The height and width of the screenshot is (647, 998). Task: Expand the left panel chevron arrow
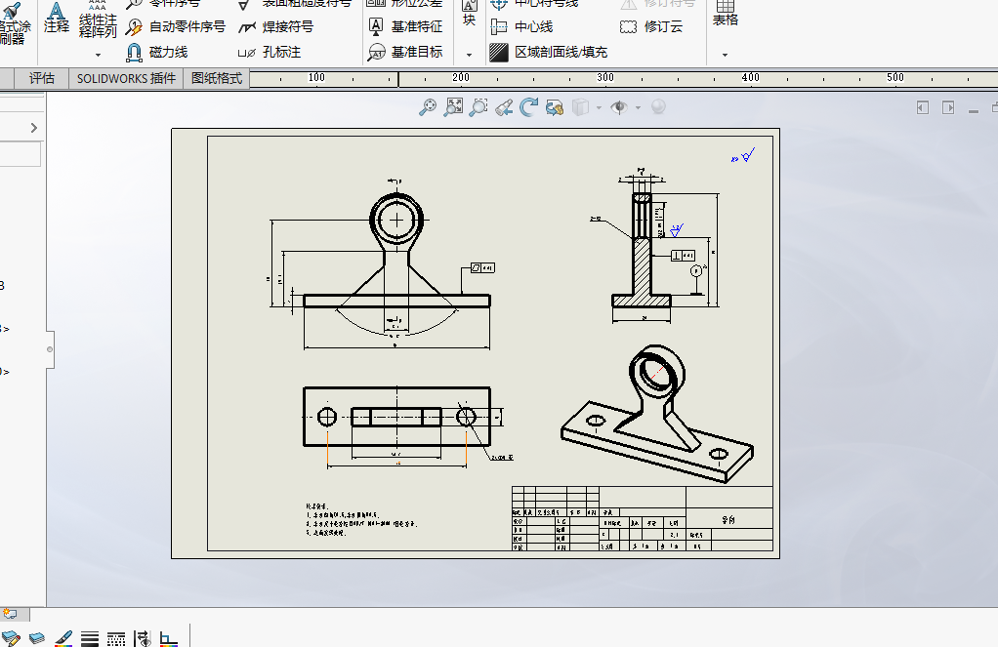[x=34, y=128]
